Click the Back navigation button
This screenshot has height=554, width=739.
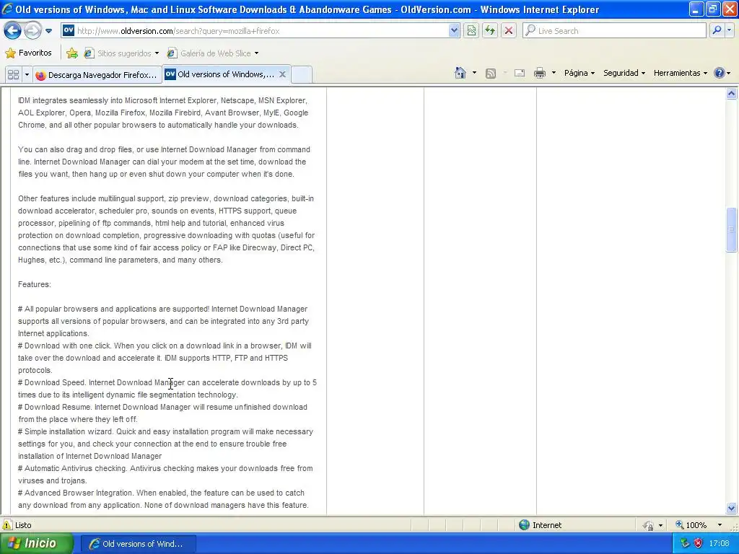coord(13,31)
